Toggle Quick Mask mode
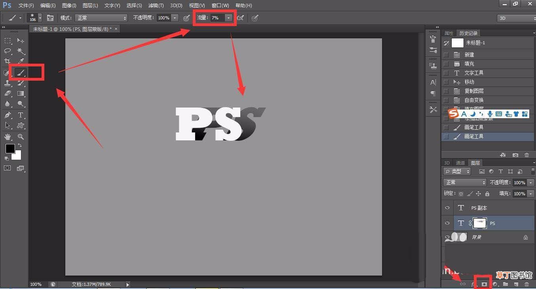Screen dimensions: 536x289 [8, 168]
